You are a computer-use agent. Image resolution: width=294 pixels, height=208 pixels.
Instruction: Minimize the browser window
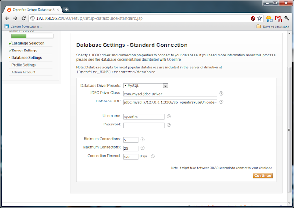(x=267, y=3)
